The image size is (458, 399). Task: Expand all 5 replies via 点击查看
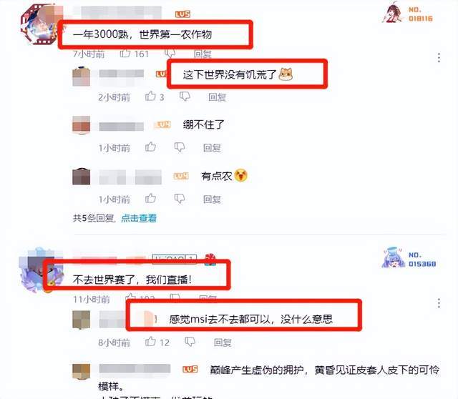click(x=139, y=218)
